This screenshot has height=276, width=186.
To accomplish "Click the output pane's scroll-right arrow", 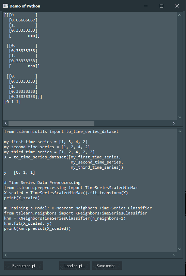I will pyautogui.click(x=174, y=123).
